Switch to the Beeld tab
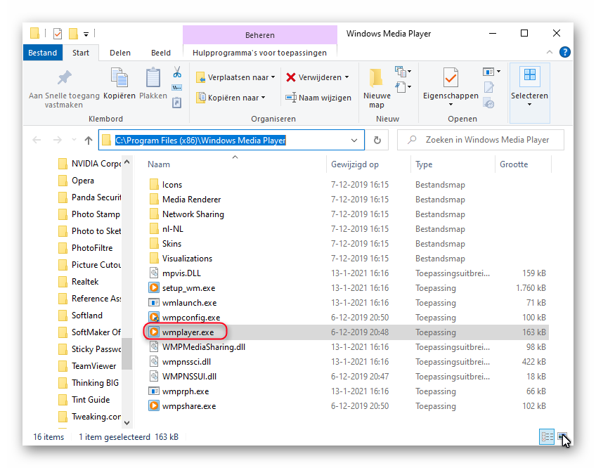Screen dimensions: 596x468 pyautogui.click(x=161, y=53)
